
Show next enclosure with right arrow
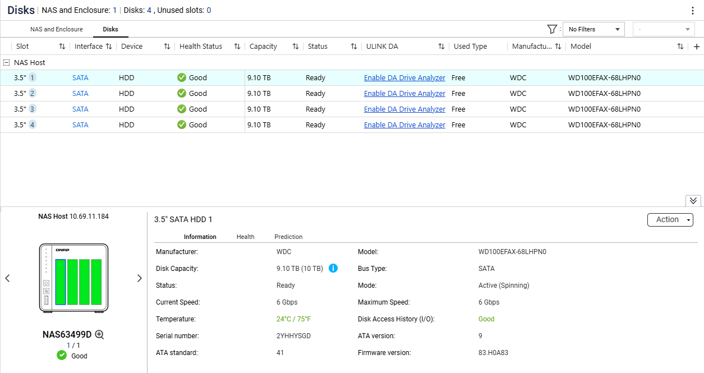pos(140,278)
